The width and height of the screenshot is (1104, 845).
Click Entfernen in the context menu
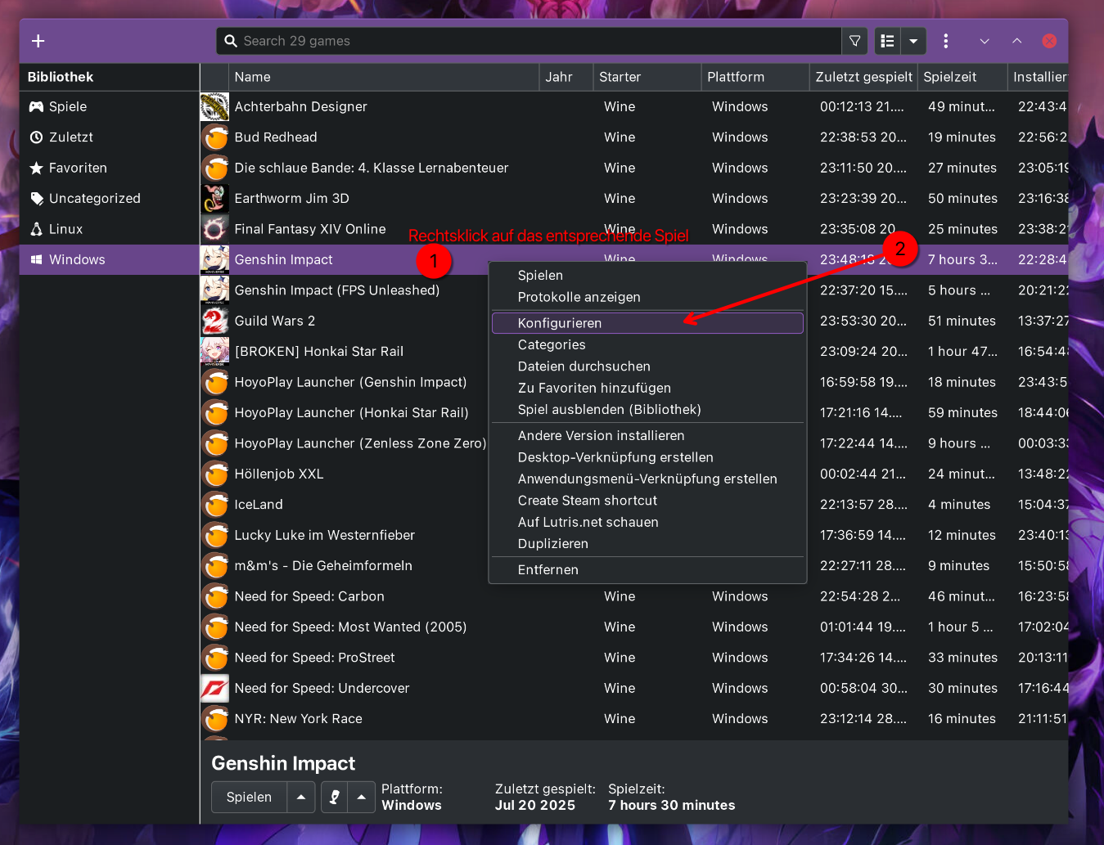[647, 569]
